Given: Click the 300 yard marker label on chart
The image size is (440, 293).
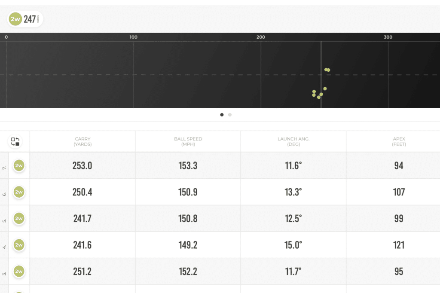Looking at the screenshot, I should click(388, 37).
